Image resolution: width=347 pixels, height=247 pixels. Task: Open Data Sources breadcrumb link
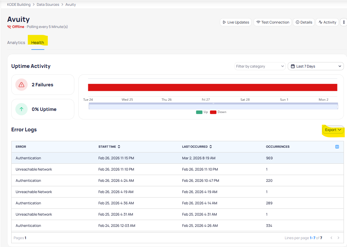pos(47,5)
